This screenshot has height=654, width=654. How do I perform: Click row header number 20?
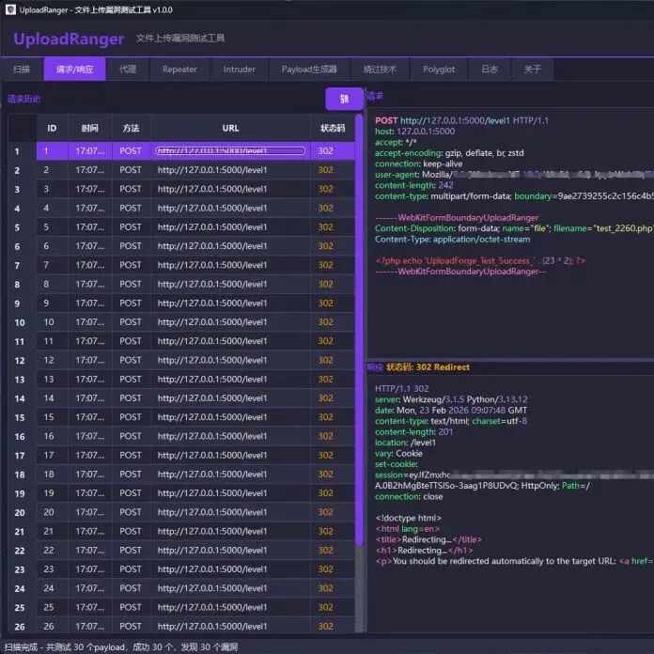click(23, 513)
